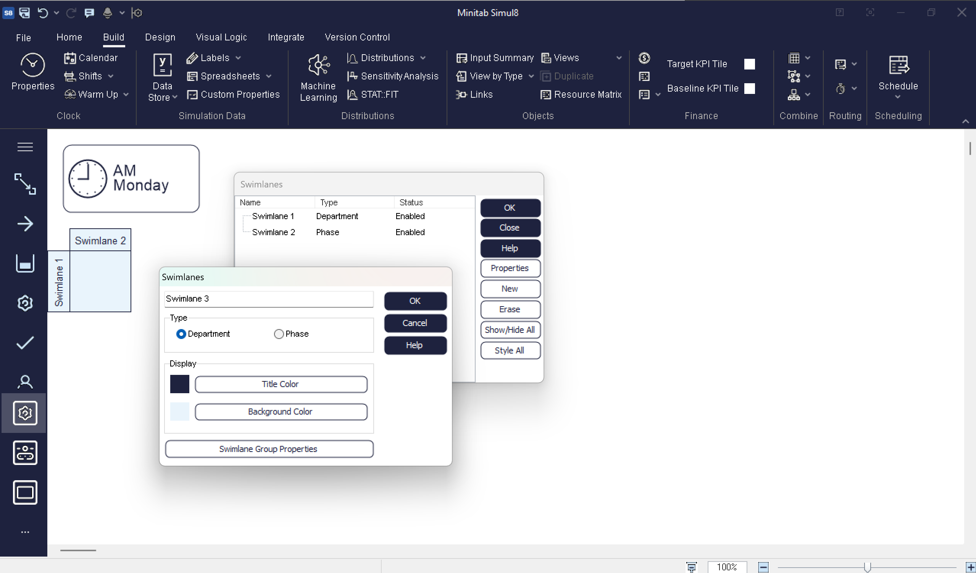Click the Show/Hide All button

click(x=510, y=330)
